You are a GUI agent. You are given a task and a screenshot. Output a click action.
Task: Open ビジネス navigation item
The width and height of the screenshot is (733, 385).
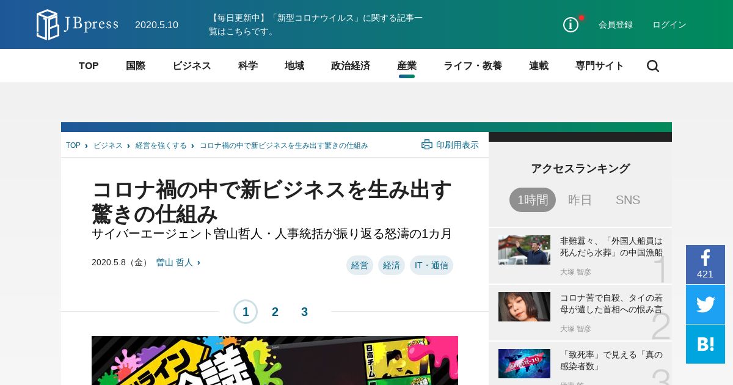coord(192,66)
